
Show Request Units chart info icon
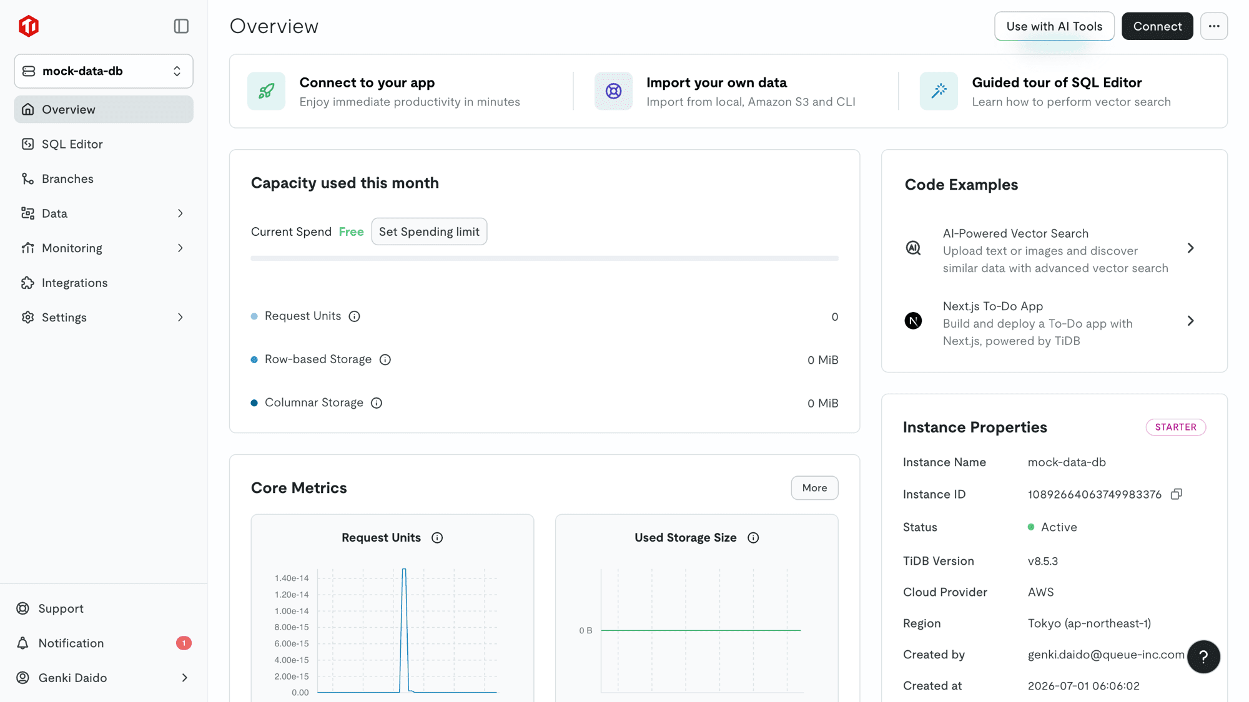pos(437,538)
